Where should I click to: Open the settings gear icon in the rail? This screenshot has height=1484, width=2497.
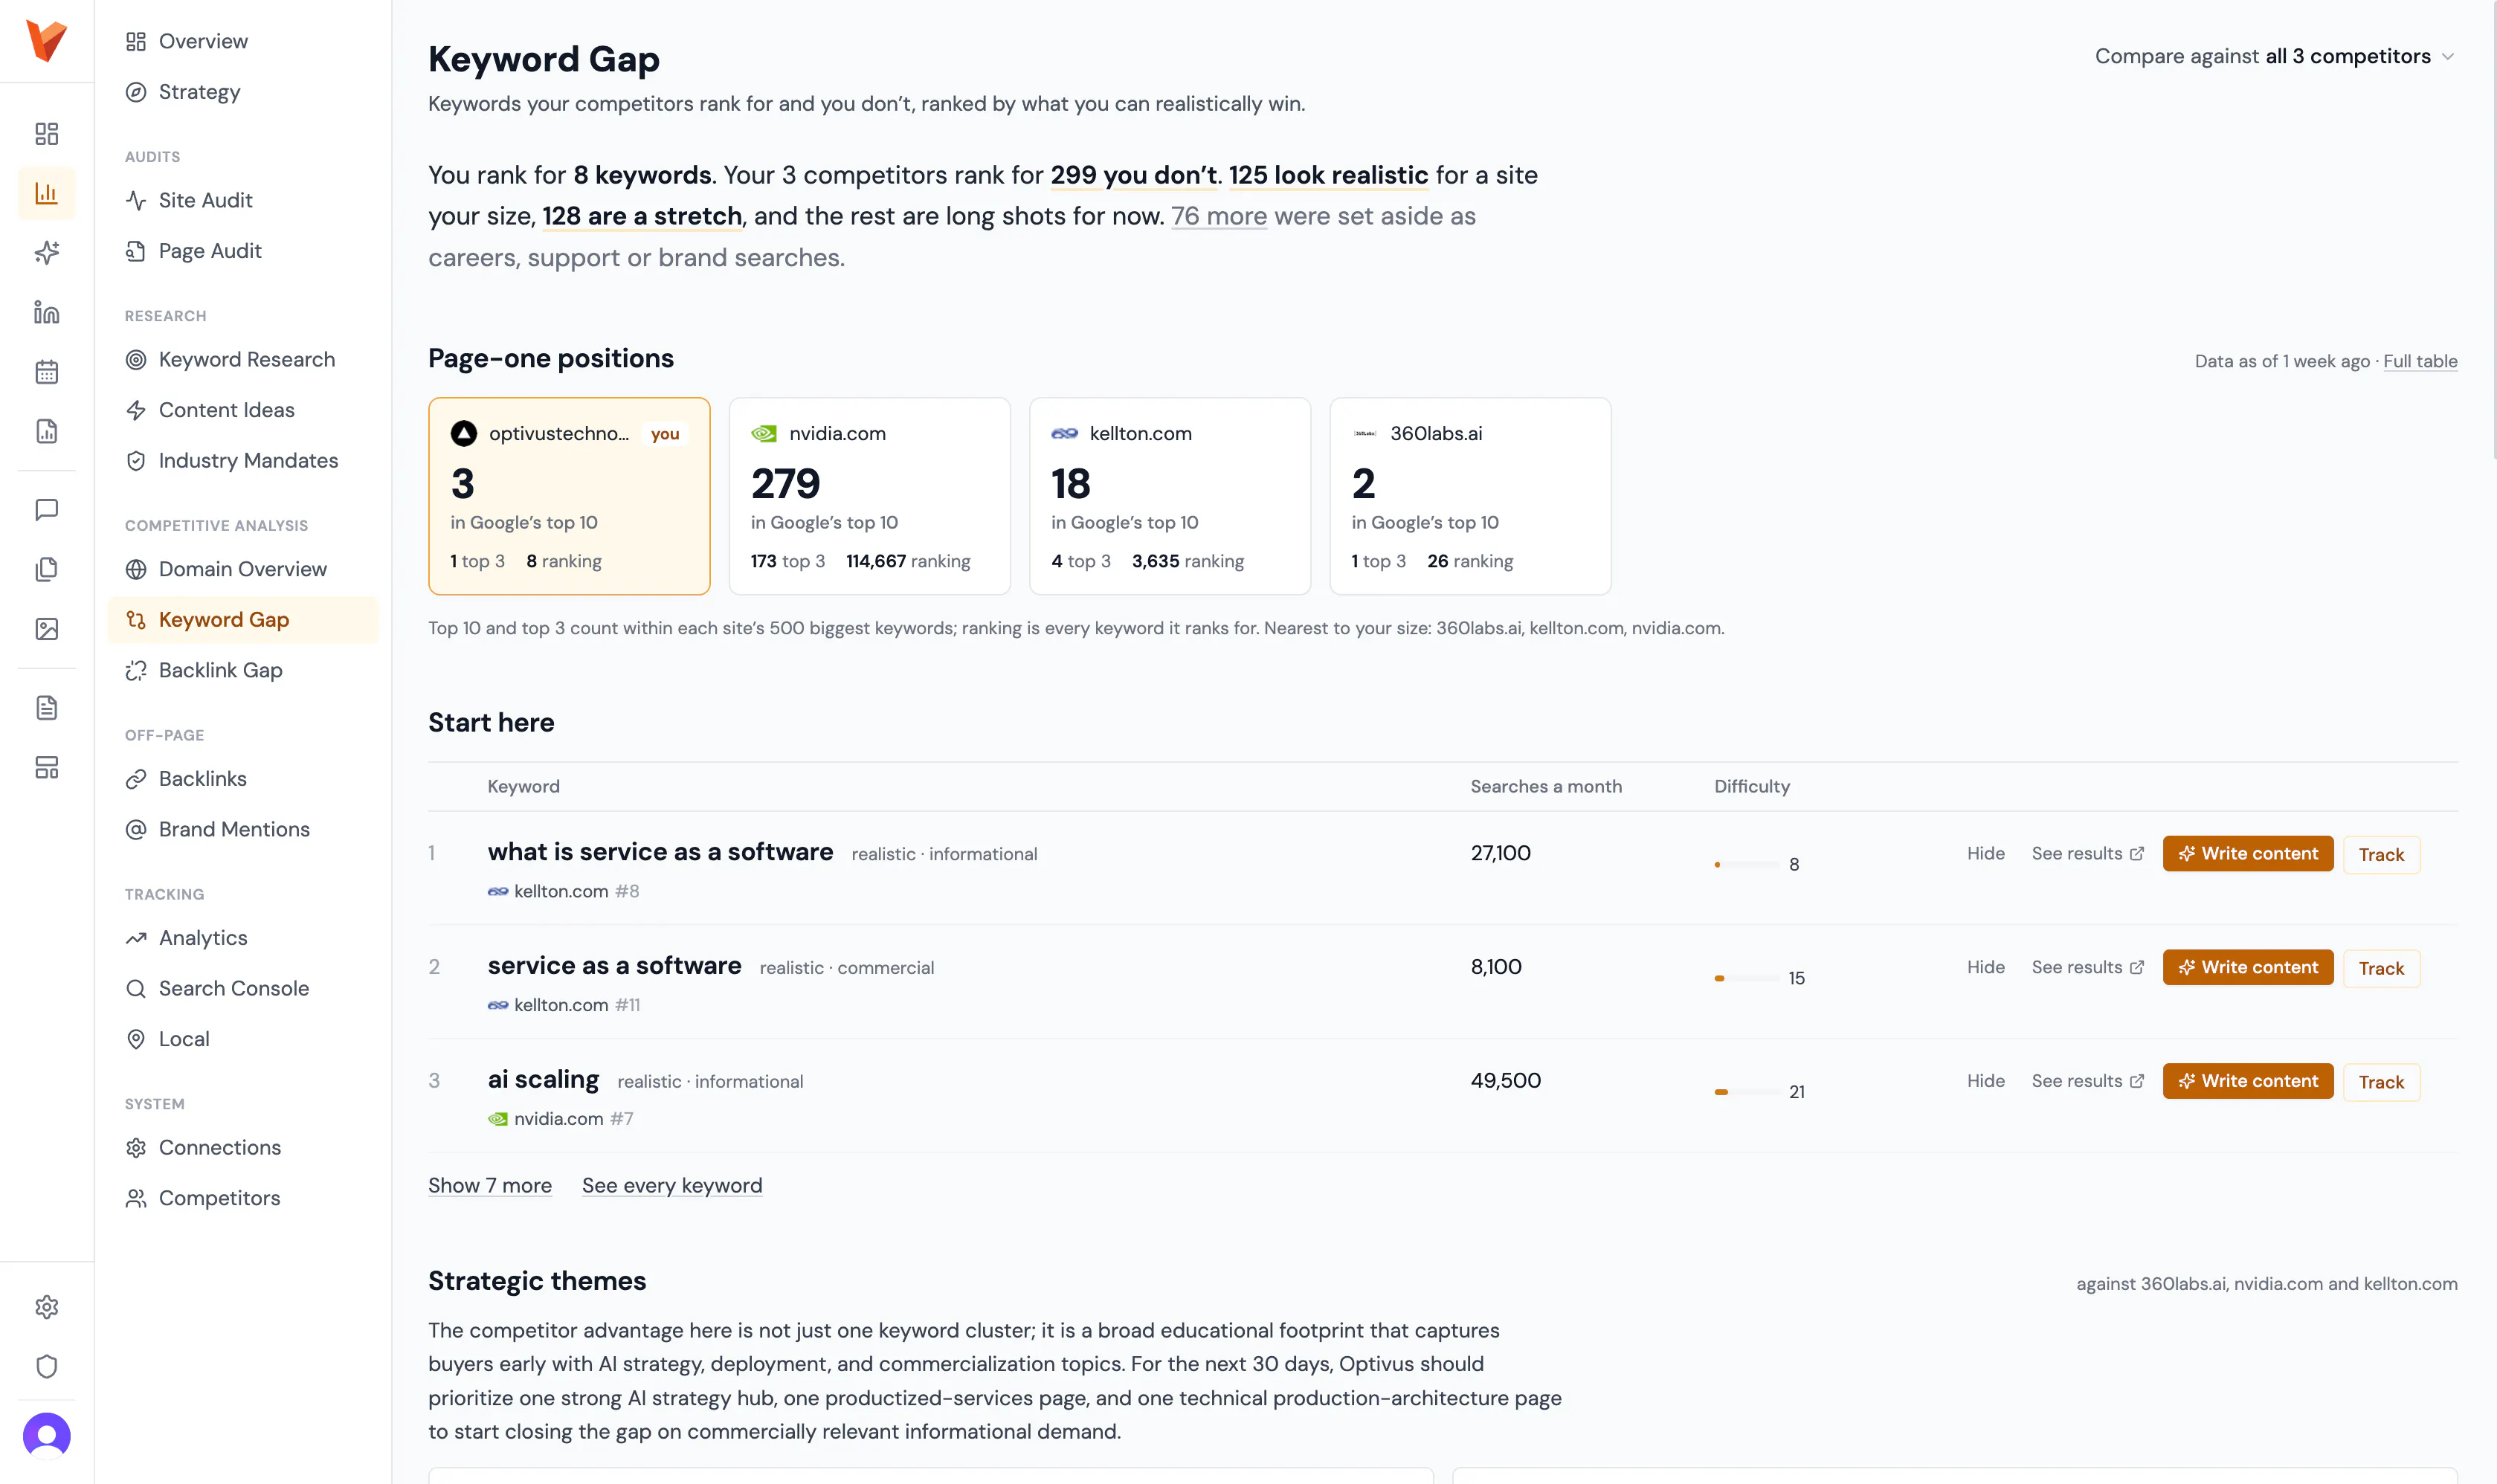click(x=47, y=1307)
